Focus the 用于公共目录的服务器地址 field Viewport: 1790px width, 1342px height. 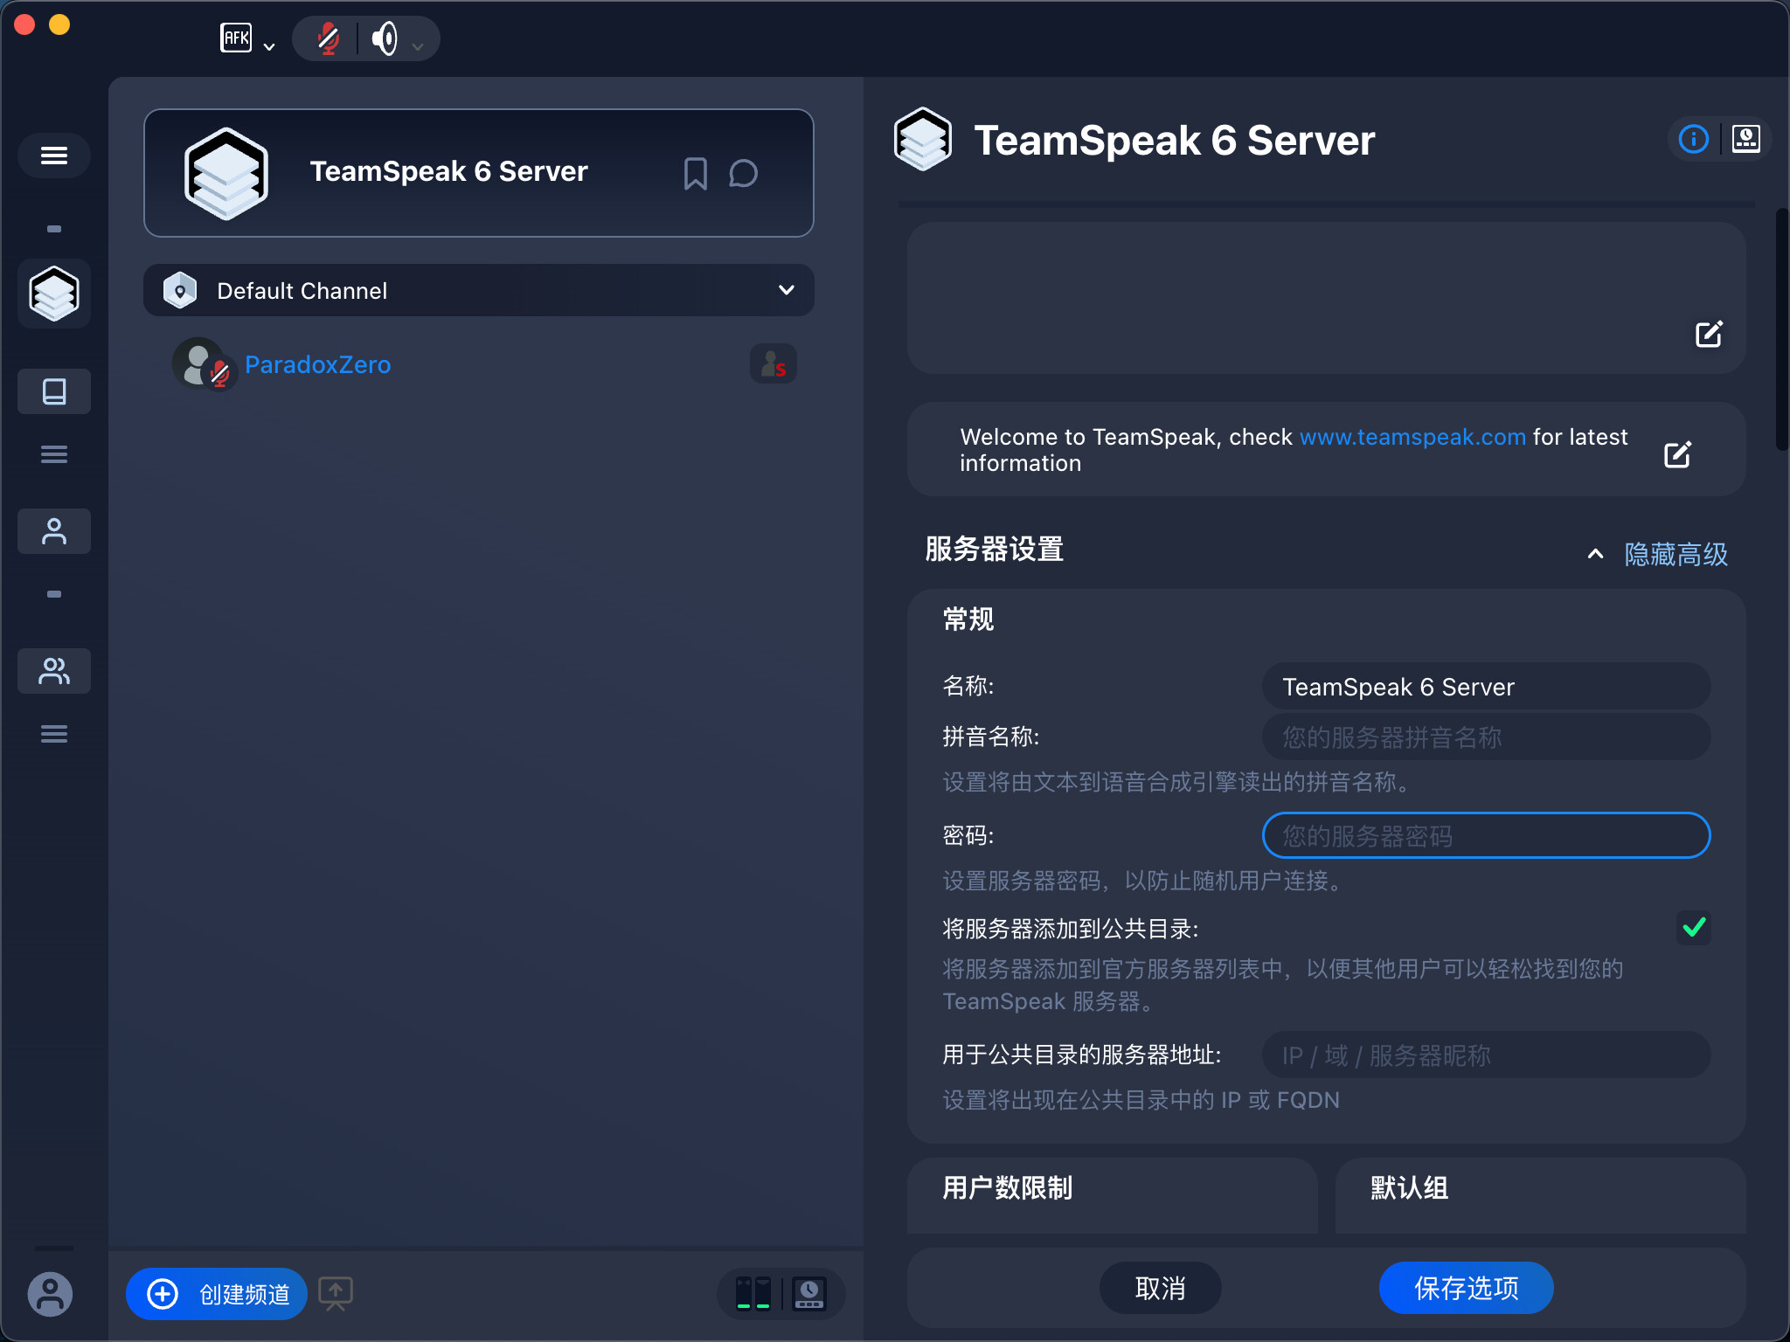[1486, 1055]
